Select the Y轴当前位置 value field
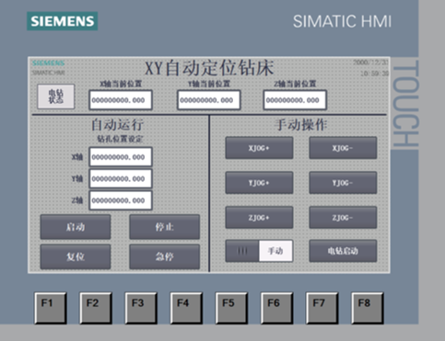Viewport: 445px width, 341px height. click(x=209, y=100)
